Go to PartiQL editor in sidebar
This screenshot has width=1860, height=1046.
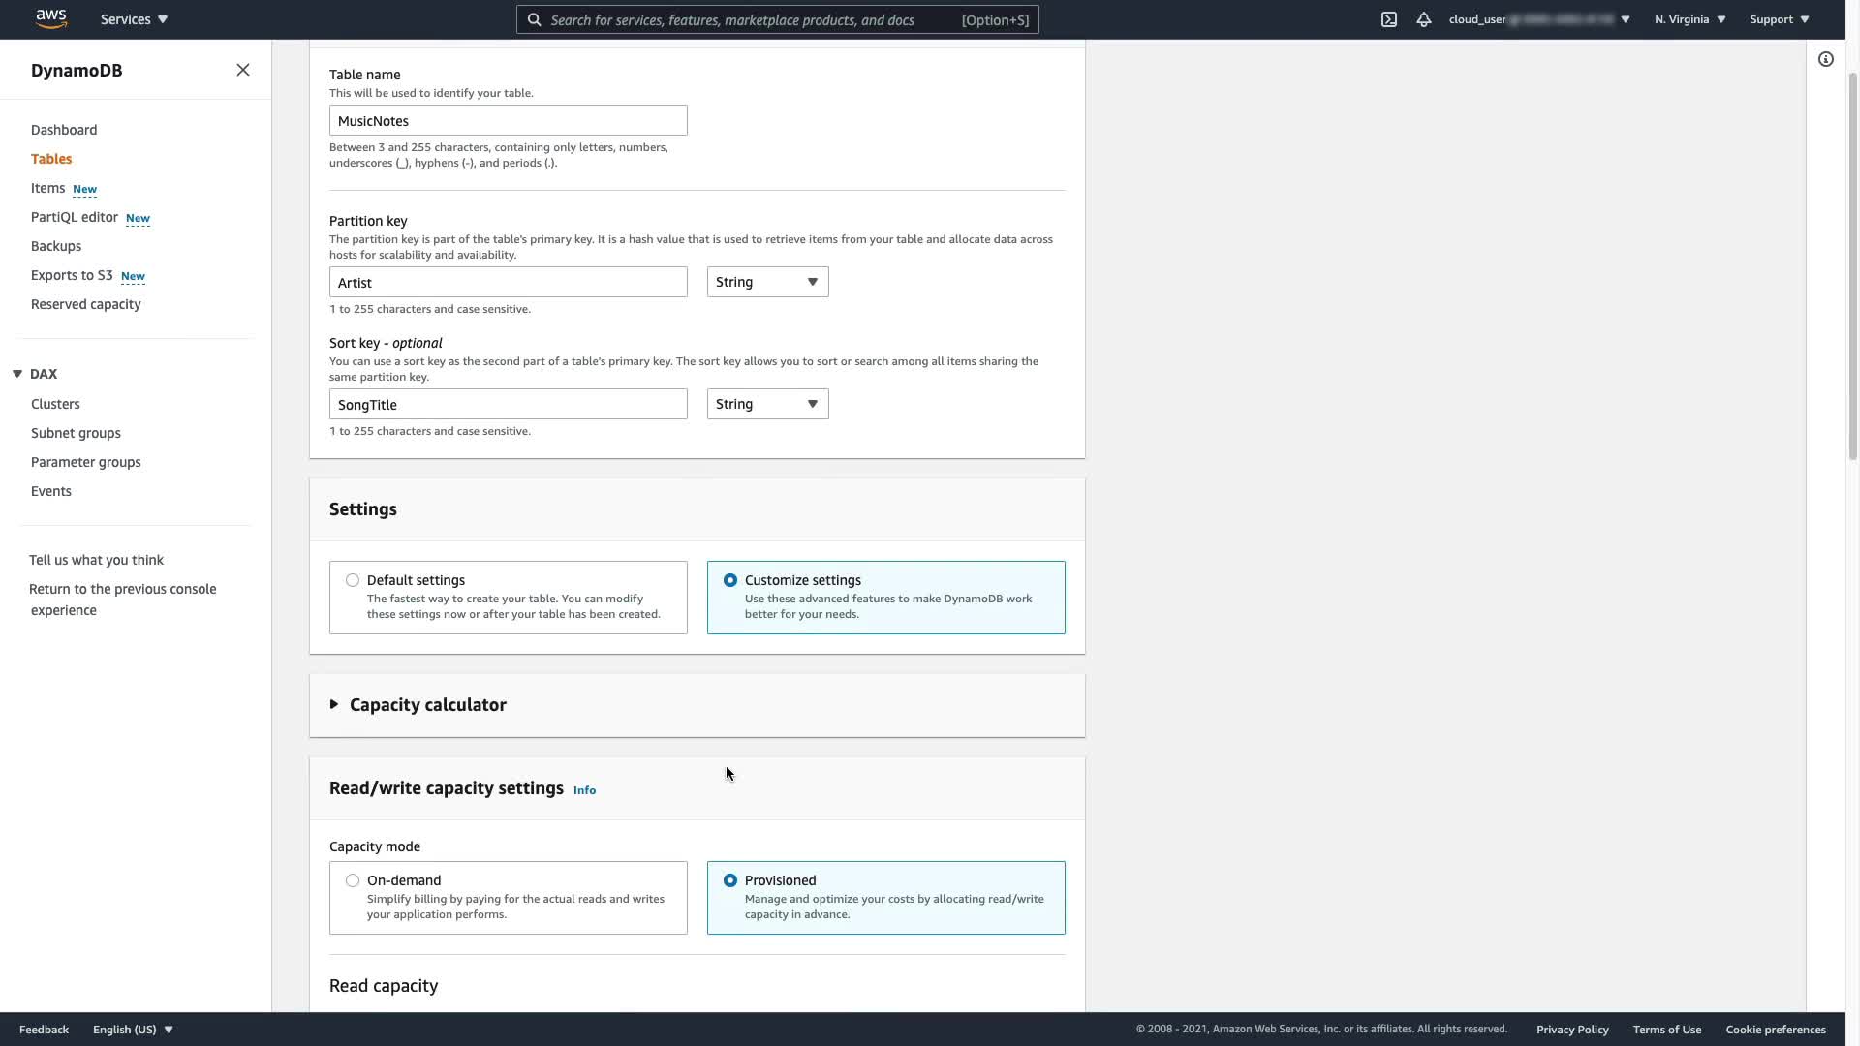tap(75, 217)
